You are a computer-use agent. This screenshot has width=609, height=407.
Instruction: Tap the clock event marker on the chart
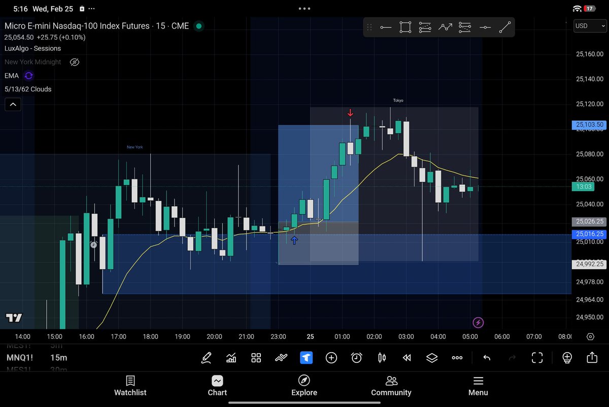tap(93, 245)
